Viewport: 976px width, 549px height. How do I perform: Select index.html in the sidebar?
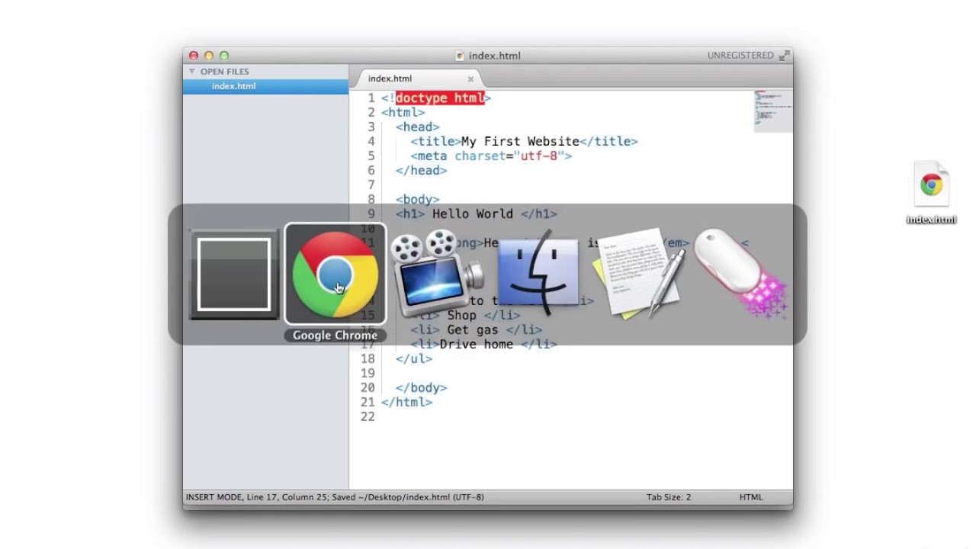265,86
